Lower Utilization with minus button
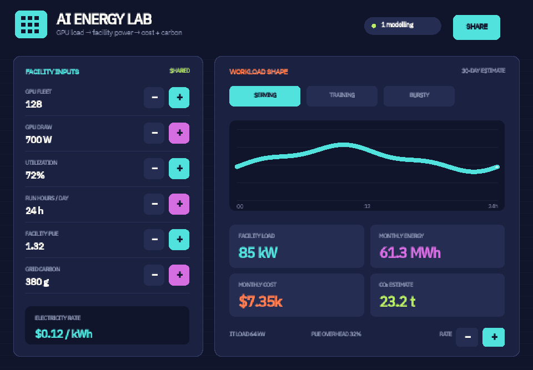The height and width of the screenshot is (370, 533). [x=154, y=169]
